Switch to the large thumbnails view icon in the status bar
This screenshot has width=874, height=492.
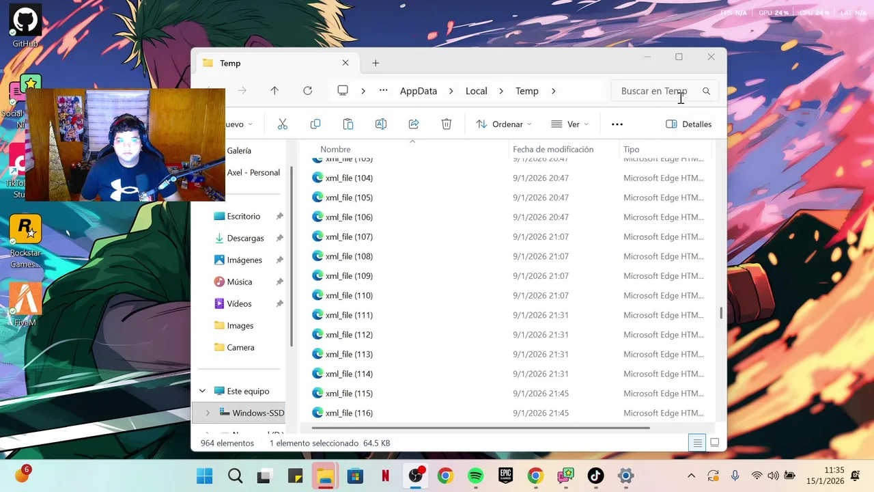(x=715, y=443)
